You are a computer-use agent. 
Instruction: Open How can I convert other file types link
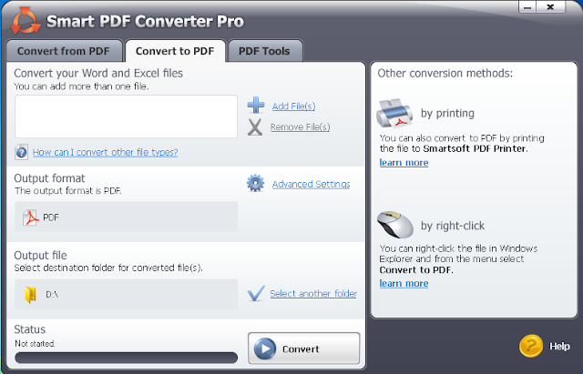[106, 152]
